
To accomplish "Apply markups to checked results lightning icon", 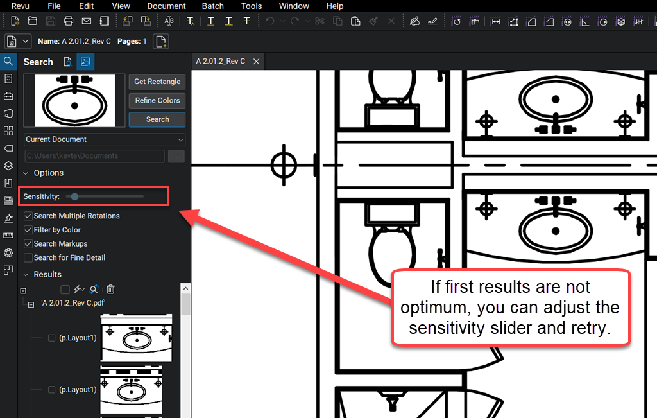I will click(x=77, y=290).
